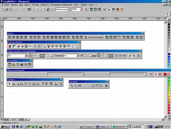Click the Пуск start button
The width and height of the screenshot is (171, 129).
click(x=5, y=127)
